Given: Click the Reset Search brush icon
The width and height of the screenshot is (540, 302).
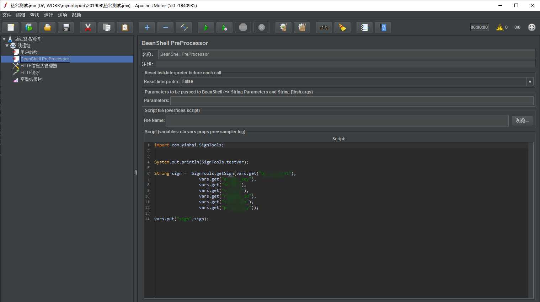Looking at the screenshot, I should [342, 27].
